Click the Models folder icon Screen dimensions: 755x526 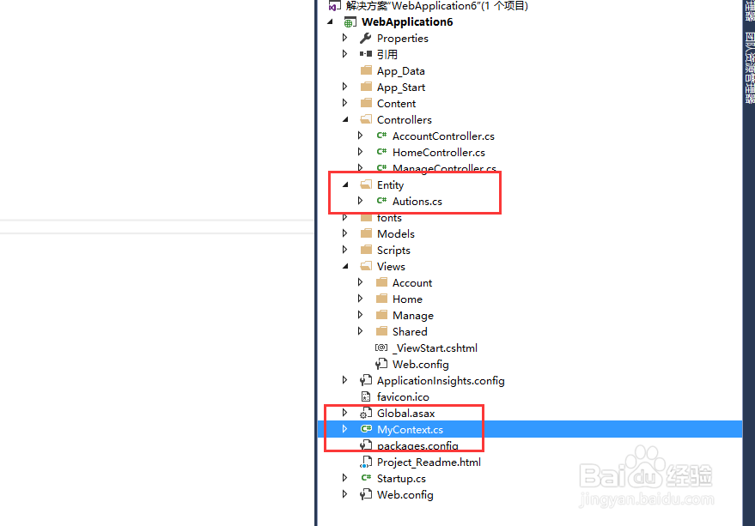366,233
